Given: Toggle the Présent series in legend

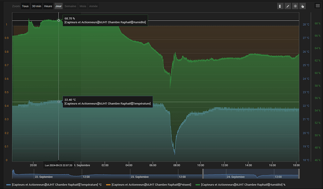Looking at the screenshot, I should (x=151, y=185).
